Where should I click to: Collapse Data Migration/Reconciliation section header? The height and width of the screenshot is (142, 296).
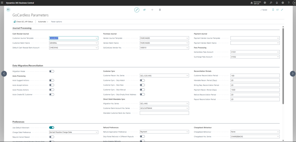pos(28,66)
